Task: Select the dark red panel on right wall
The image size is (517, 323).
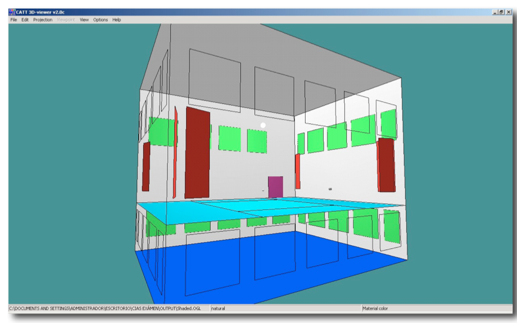Action: (x=386, y=165)
